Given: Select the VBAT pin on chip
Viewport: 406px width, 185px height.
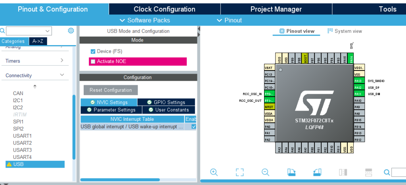Looking at the screenshot, I should [270, 67].
